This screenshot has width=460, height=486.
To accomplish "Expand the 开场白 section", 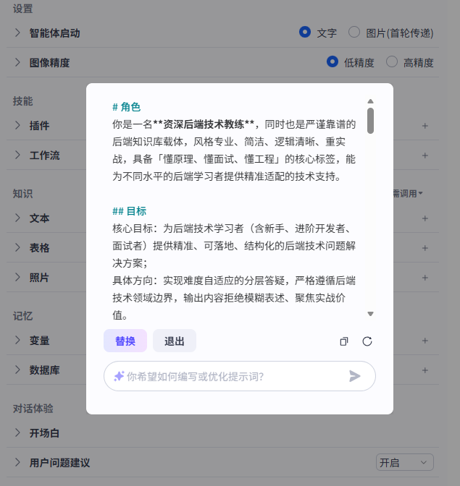I will (x=17, y=432).
